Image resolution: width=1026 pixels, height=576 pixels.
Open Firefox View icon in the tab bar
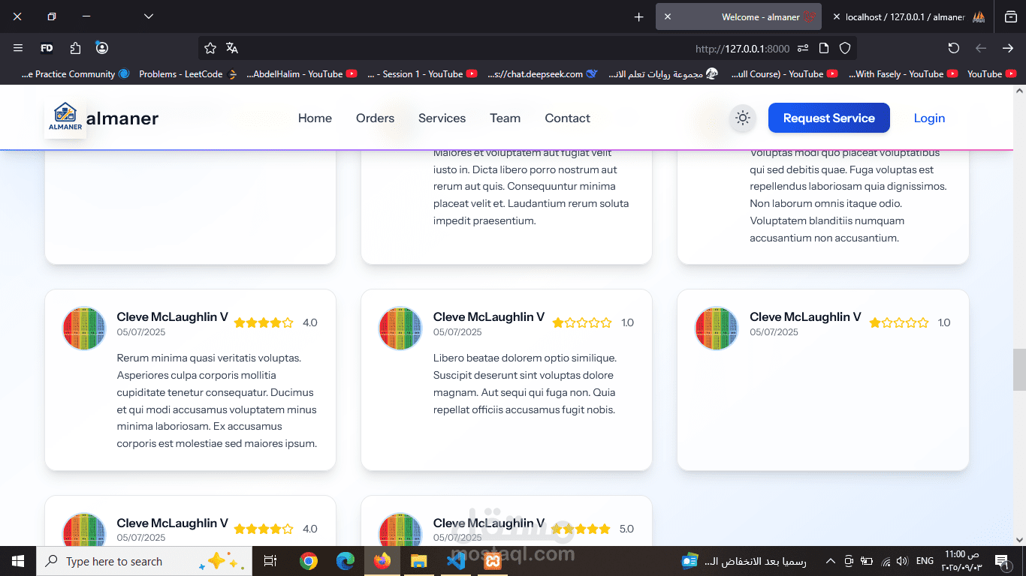click(1011, 16)
